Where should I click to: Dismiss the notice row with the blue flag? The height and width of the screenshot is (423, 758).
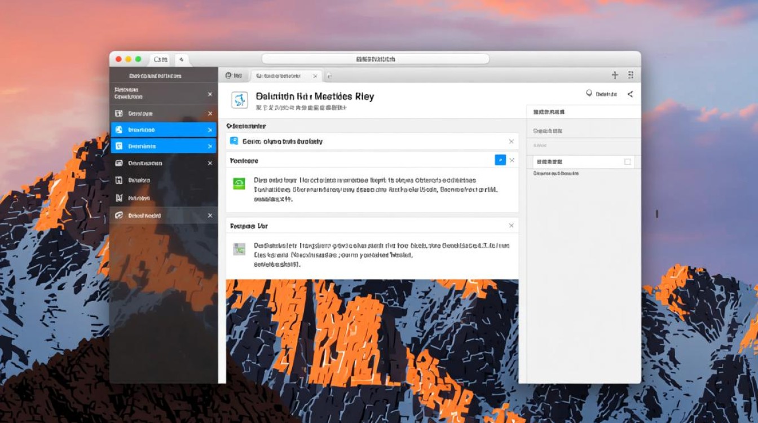pos(511,142)
